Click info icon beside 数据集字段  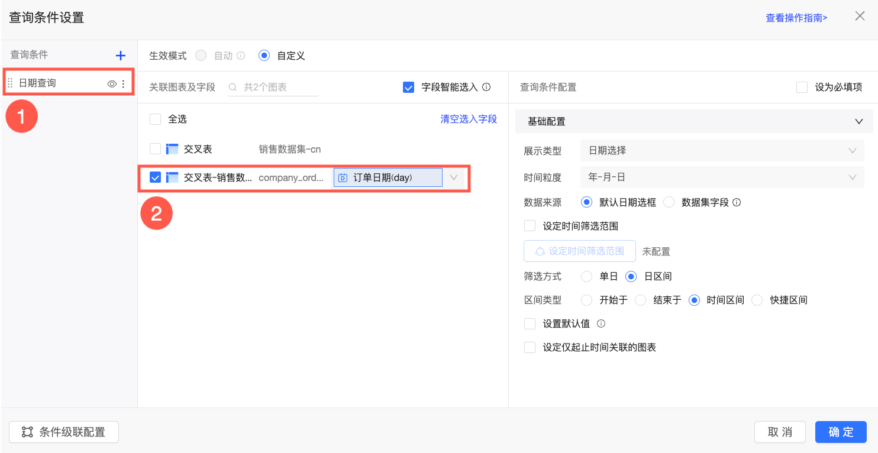(737, 202)
